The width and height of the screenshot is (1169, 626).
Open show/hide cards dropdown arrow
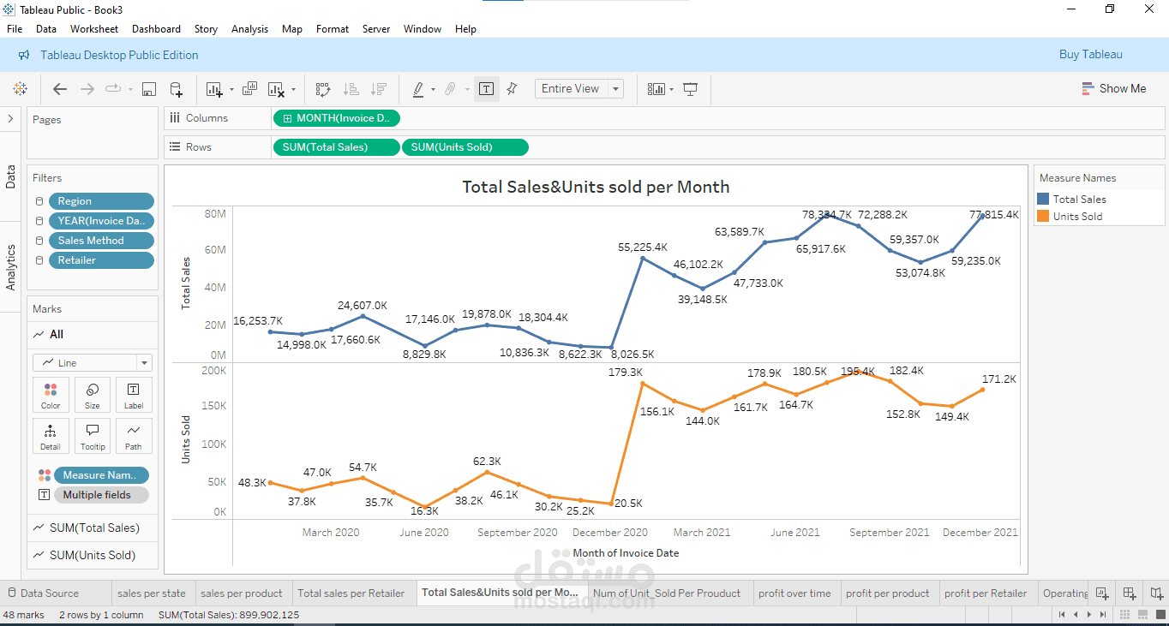671,90
